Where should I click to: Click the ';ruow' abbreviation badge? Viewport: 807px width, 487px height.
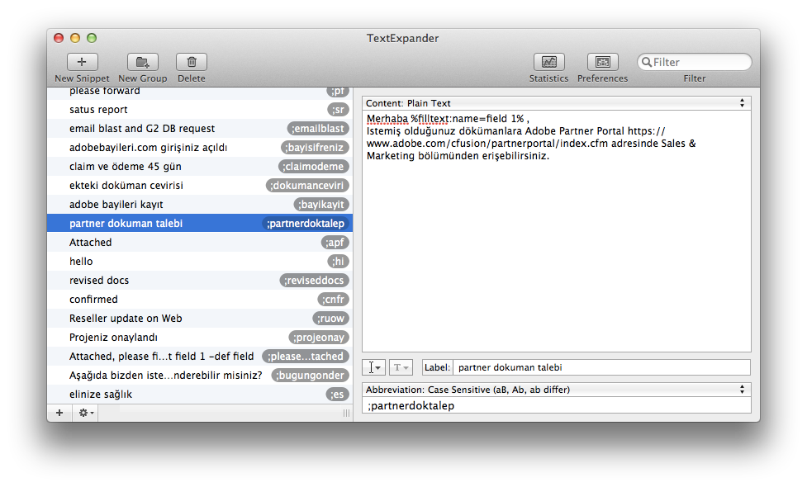(330, 319)
